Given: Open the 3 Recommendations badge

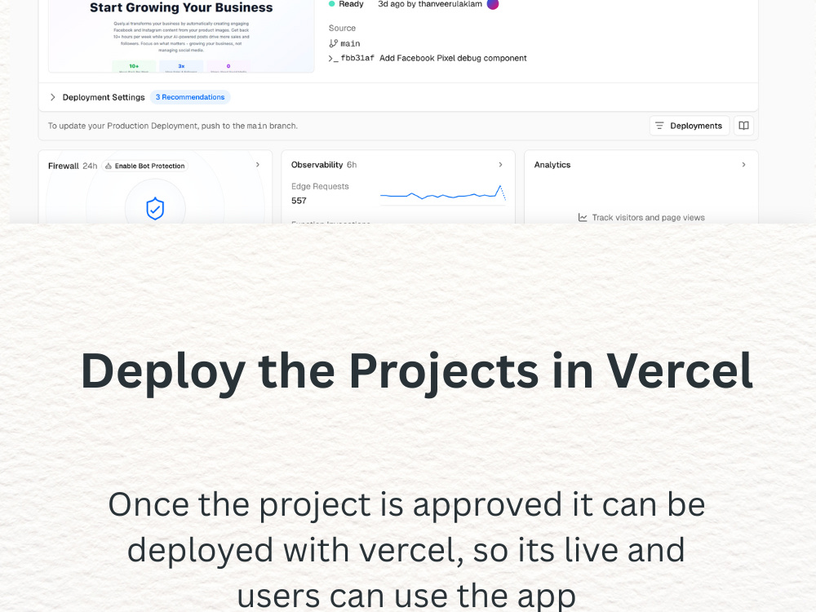Looking at the screenshot, I should coord(190,97).
